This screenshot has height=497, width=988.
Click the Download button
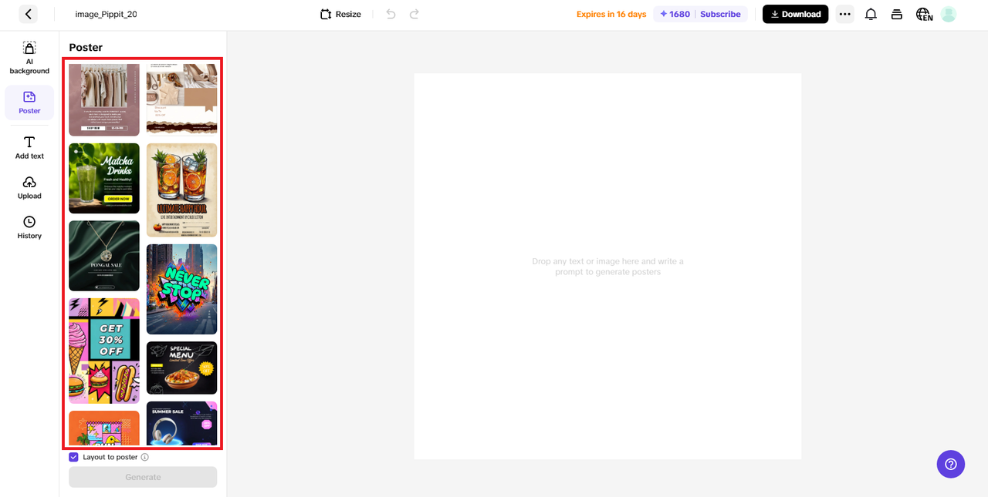(795, 14)
